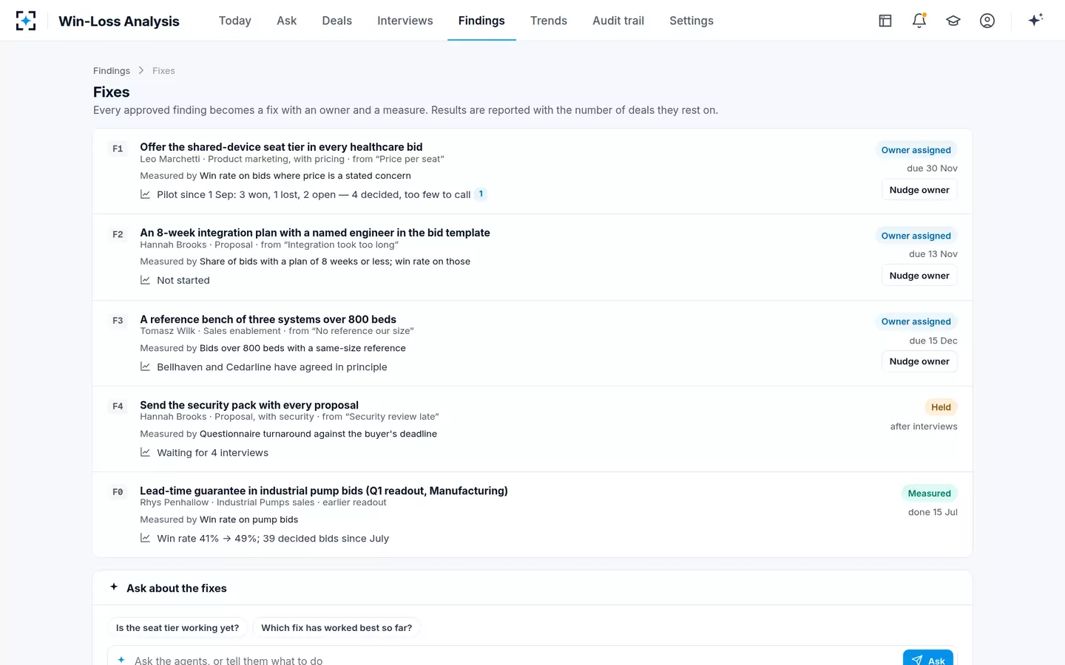This screenshot has height=665, width=1065.
Task: Select the Findings tab
Action: [x=481, y=21]
